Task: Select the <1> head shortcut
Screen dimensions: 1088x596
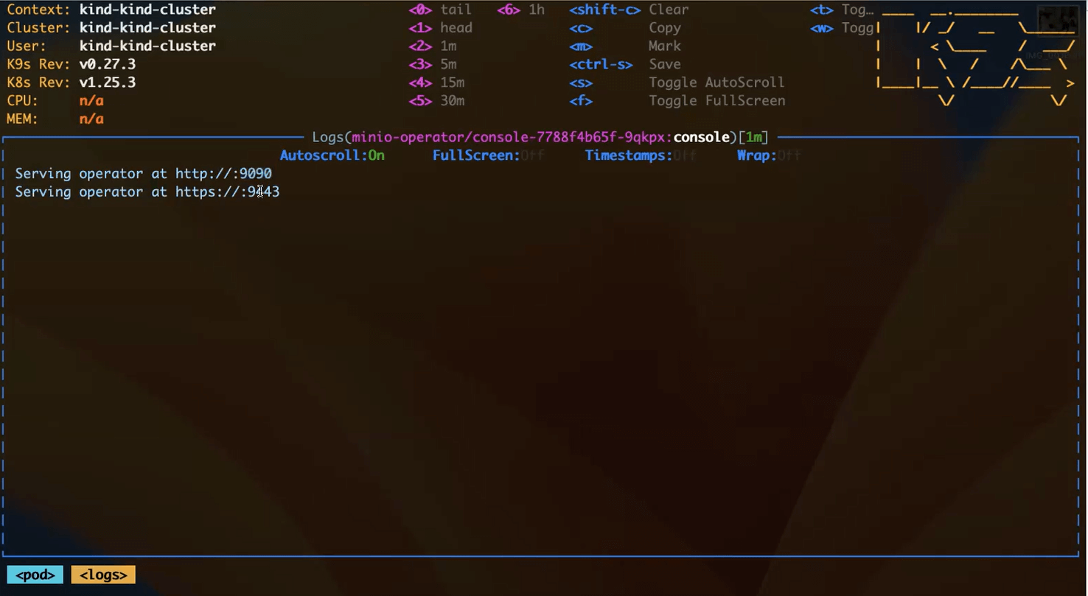Action: [x=440, y=28]
